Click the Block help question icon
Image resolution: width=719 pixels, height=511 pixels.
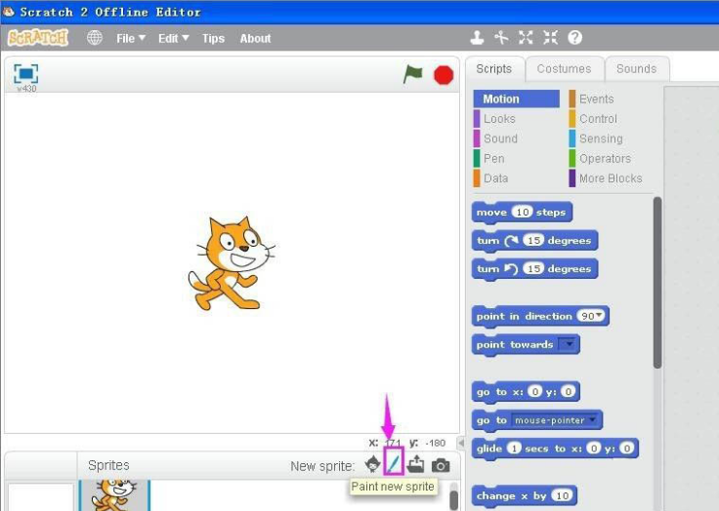click(575, 38)
